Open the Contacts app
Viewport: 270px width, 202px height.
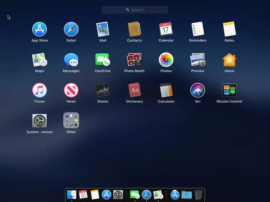click(134, 29)
